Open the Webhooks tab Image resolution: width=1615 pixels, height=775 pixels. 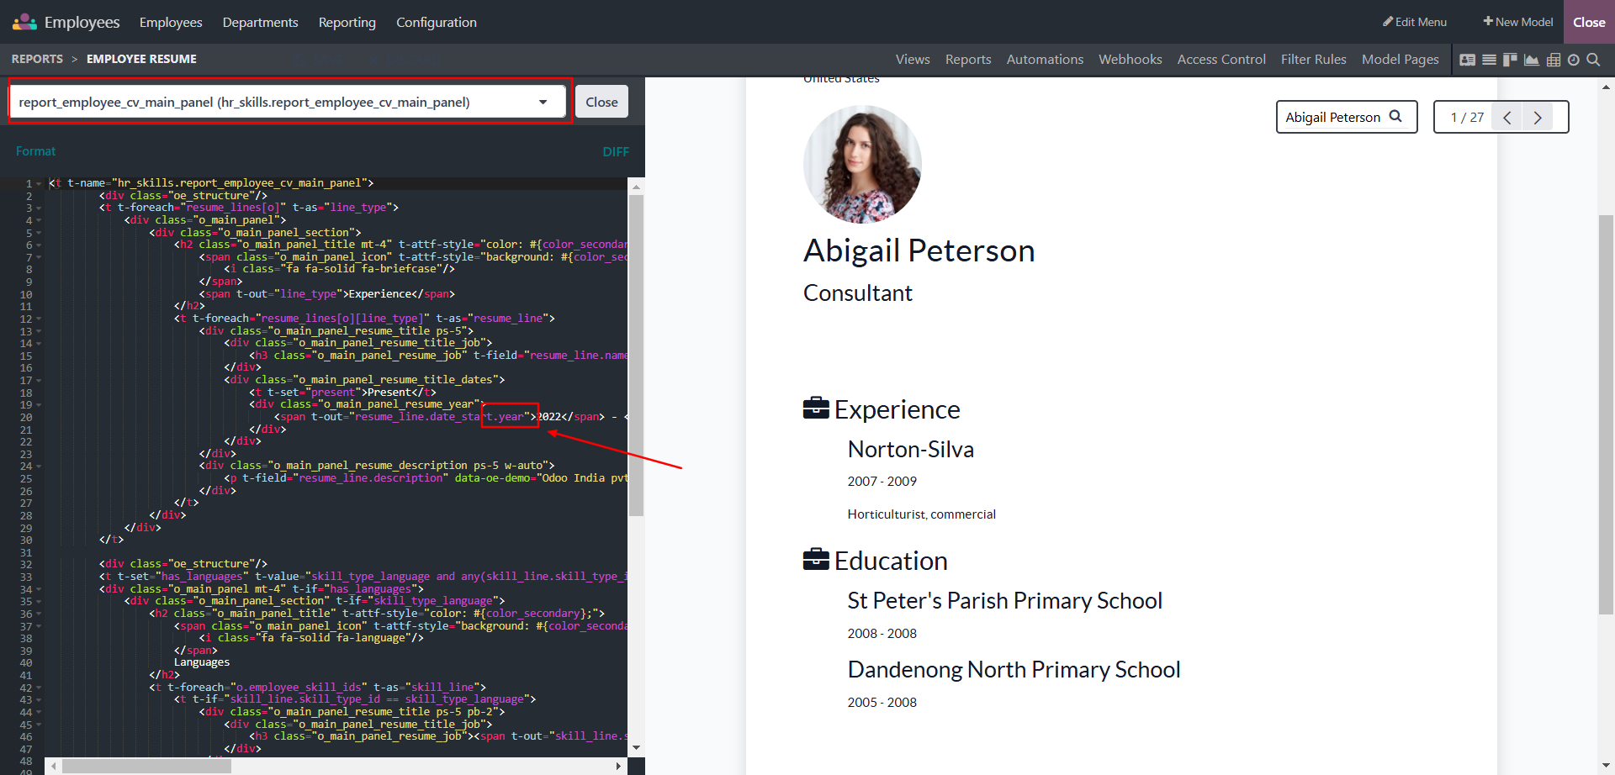(1130, 59)
